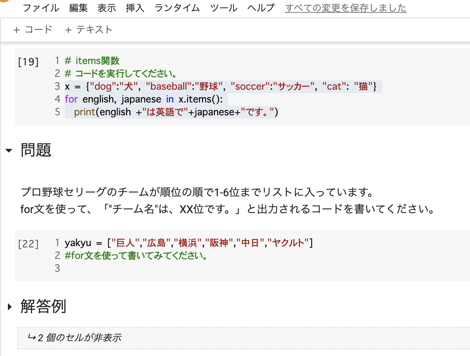Image resolution: width=470 pixels, height=356 pixels.
Task: Run the items関数 cell via its [19] indicator
Action: coord(28,62)
